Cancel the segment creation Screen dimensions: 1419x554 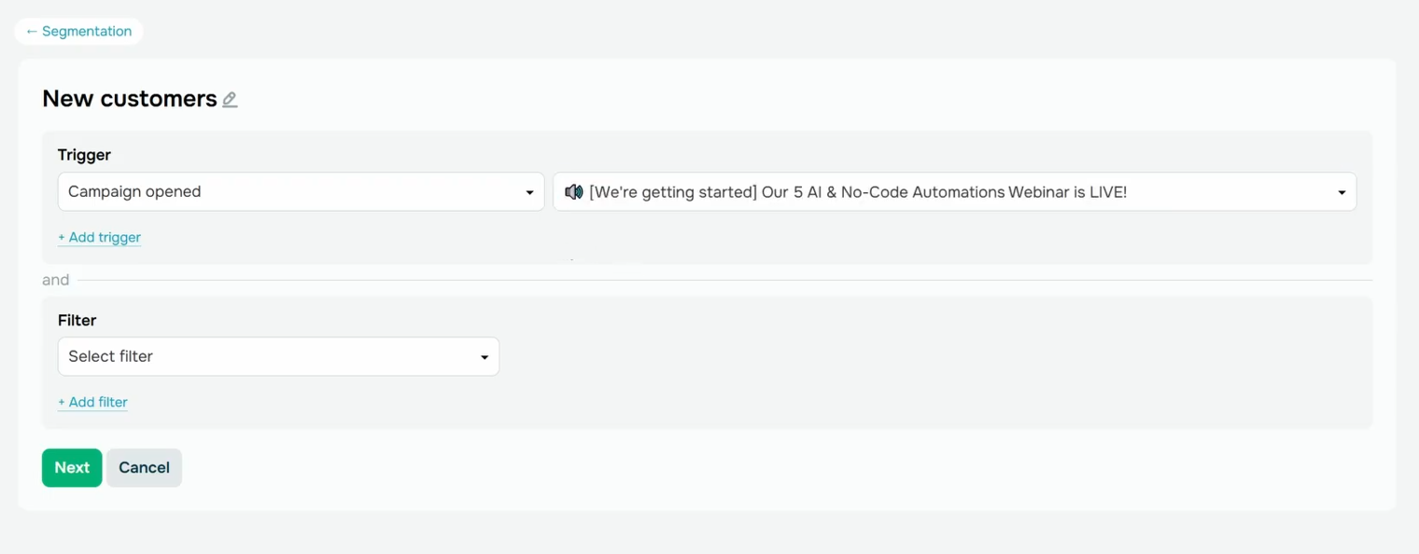point(144,467)
